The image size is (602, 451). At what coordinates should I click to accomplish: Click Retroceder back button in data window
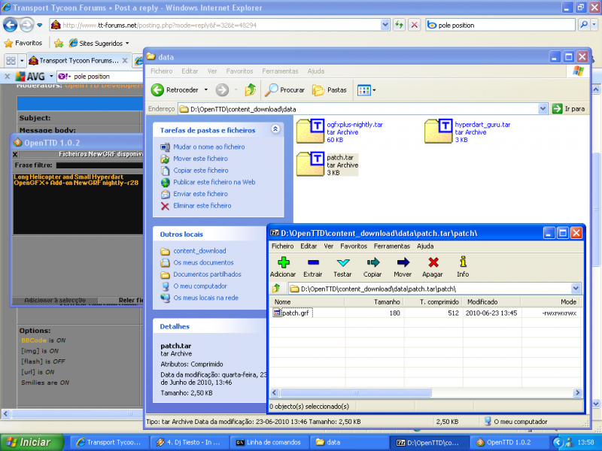[175, 90]
